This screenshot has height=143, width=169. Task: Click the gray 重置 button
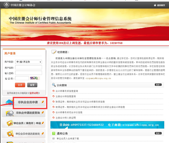[32, 85]
